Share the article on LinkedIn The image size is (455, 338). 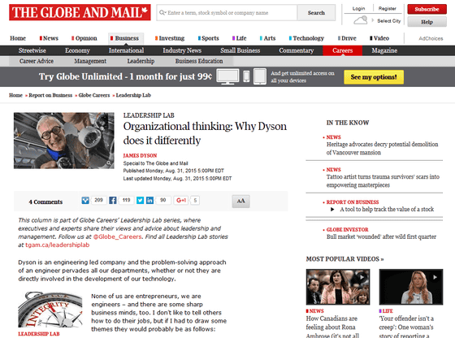[149, 200]
